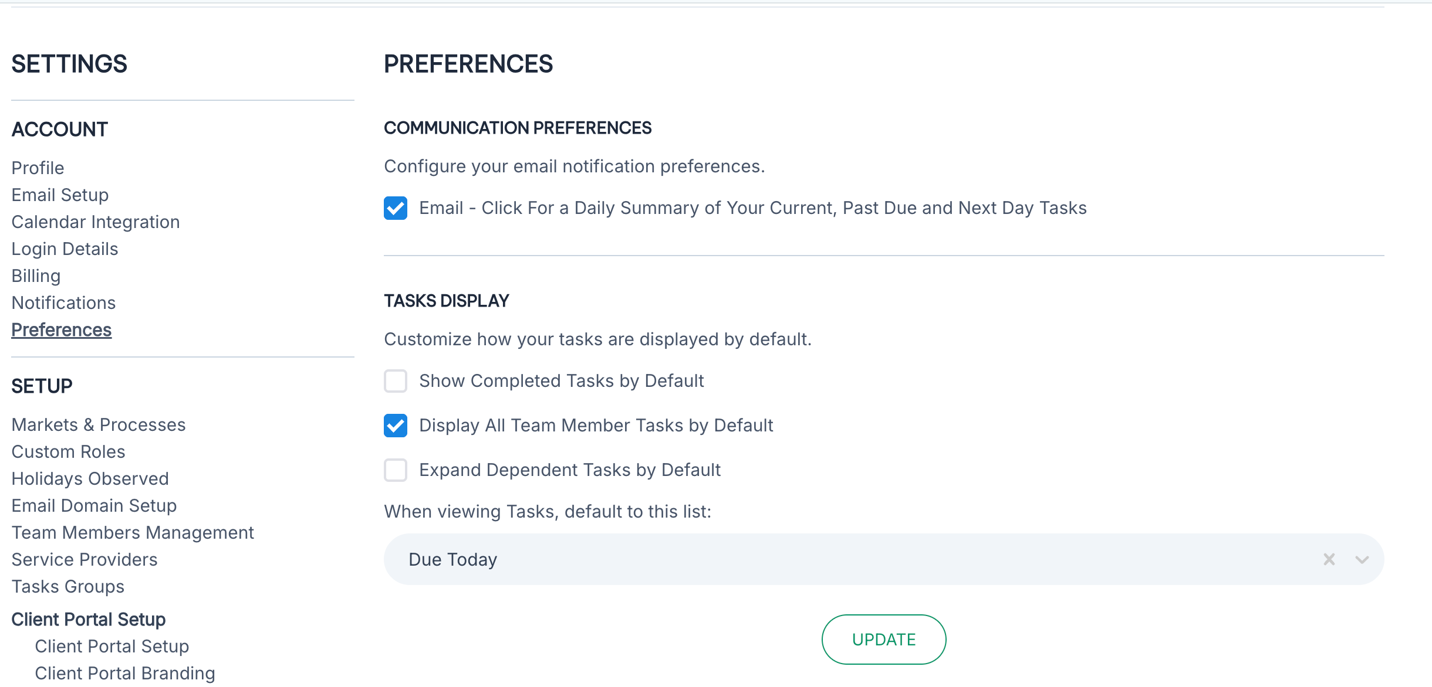
Task: Open Markets & Processes setup
Action: 99,425
